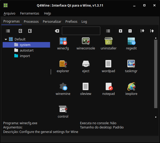Select the autostart folder in tree
The image size is (160, 143).
(26, 50)
